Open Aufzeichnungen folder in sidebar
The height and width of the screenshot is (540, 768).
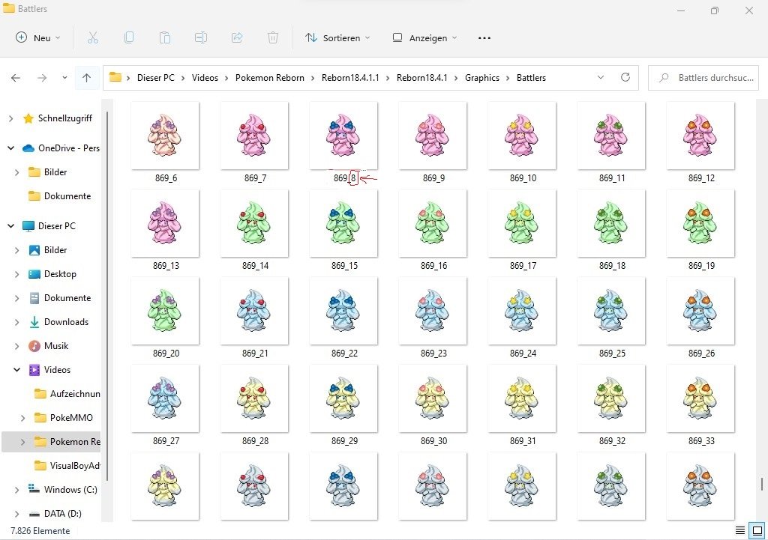tap(67, 394)
